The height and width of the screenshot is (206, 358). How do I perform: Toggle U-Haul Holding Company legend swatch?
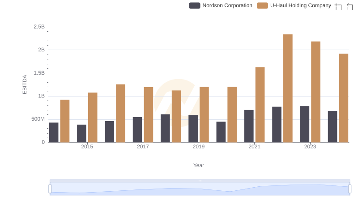(x=262, y=5)
